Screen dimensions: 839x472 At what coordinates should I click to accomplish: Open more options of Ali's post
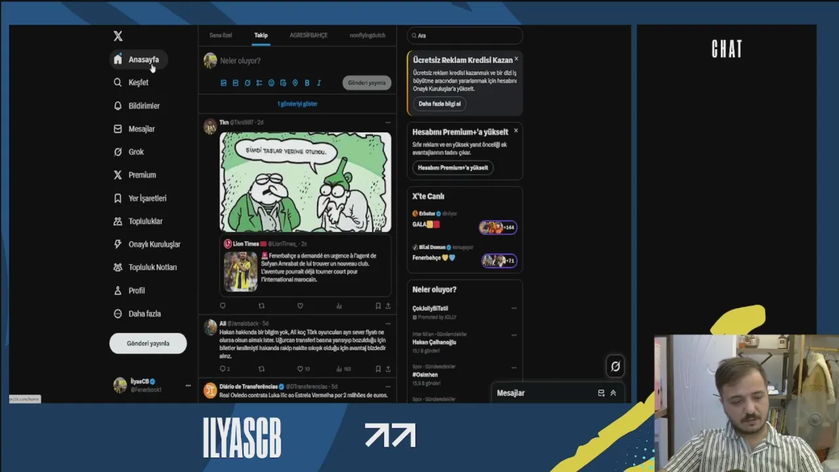[x=388, y=324]
